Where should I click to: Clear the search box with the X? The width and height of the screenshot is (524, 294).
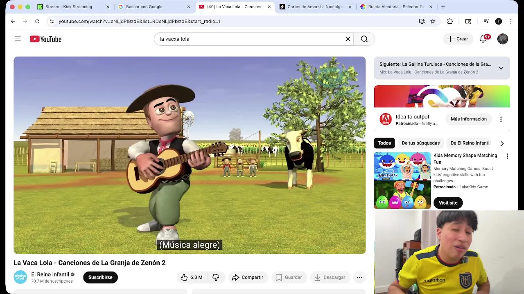coord(348,39)
